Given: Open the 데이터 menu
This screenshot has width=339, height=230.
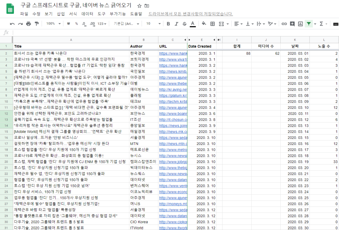Looking at the screenshot, I should point(87,14).
